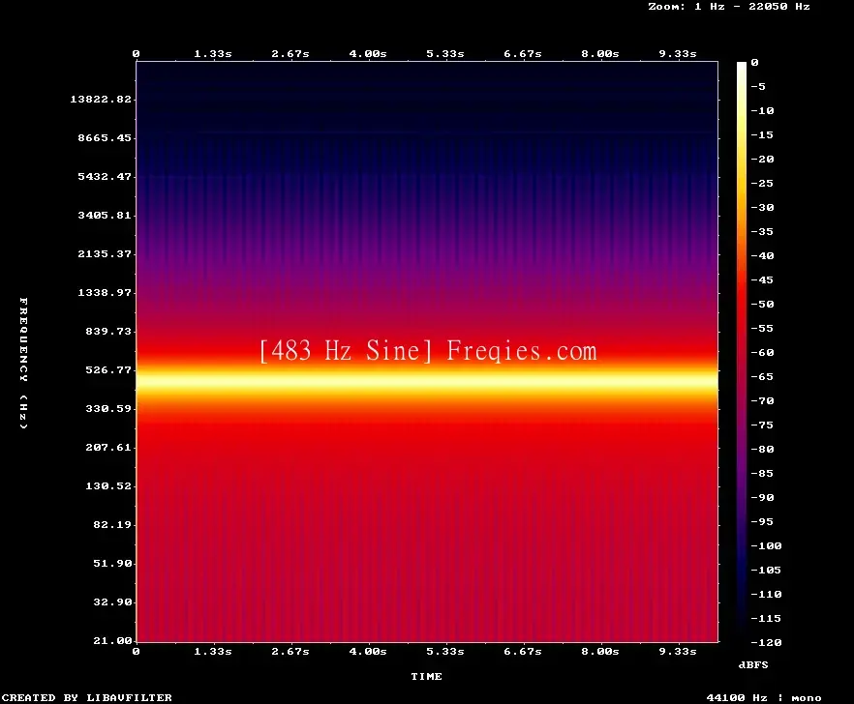Click the 'CREATED BY LIBAVFILTER' text

(86, 697)
